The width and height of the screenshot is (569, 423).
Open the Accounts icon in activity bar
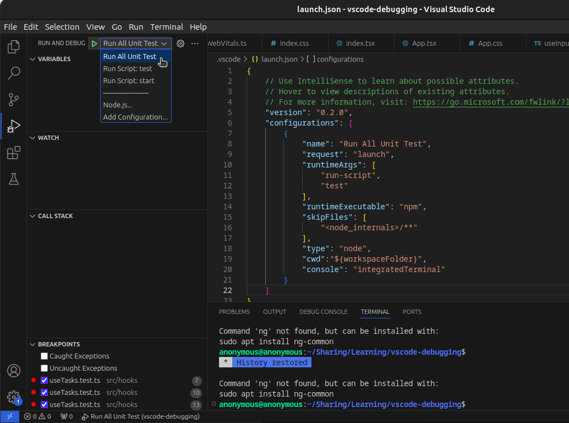click(14, 371)
